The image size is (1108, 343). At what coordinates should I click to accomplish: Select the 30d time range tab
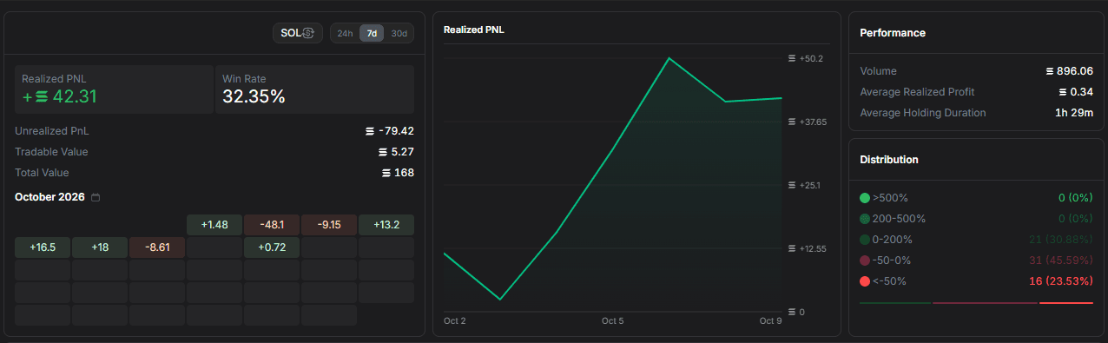[x=399, y=33]
